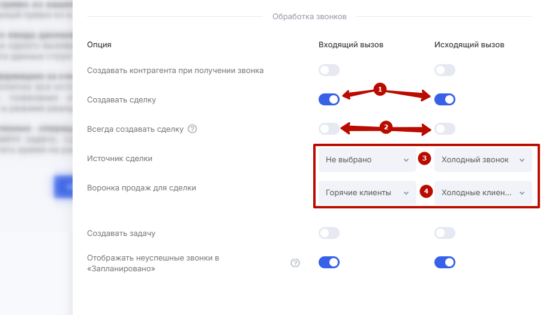This screenshot has height=315, width=546.
Task: Enable outgoing "Создавать задачу" toggle
Action: tap(445, 233)
